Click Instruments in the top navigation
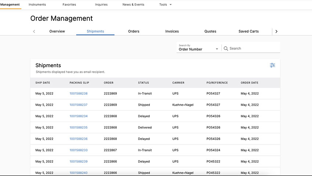Screen dimensions: 312x176 coord(37,5)
